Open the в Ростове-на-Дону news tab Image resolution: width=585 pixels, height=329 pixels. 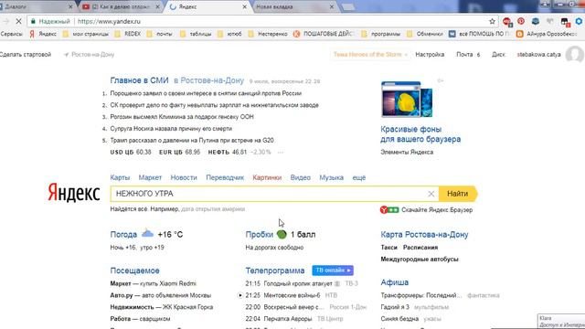pyautogui.click(x=208, y=80)
